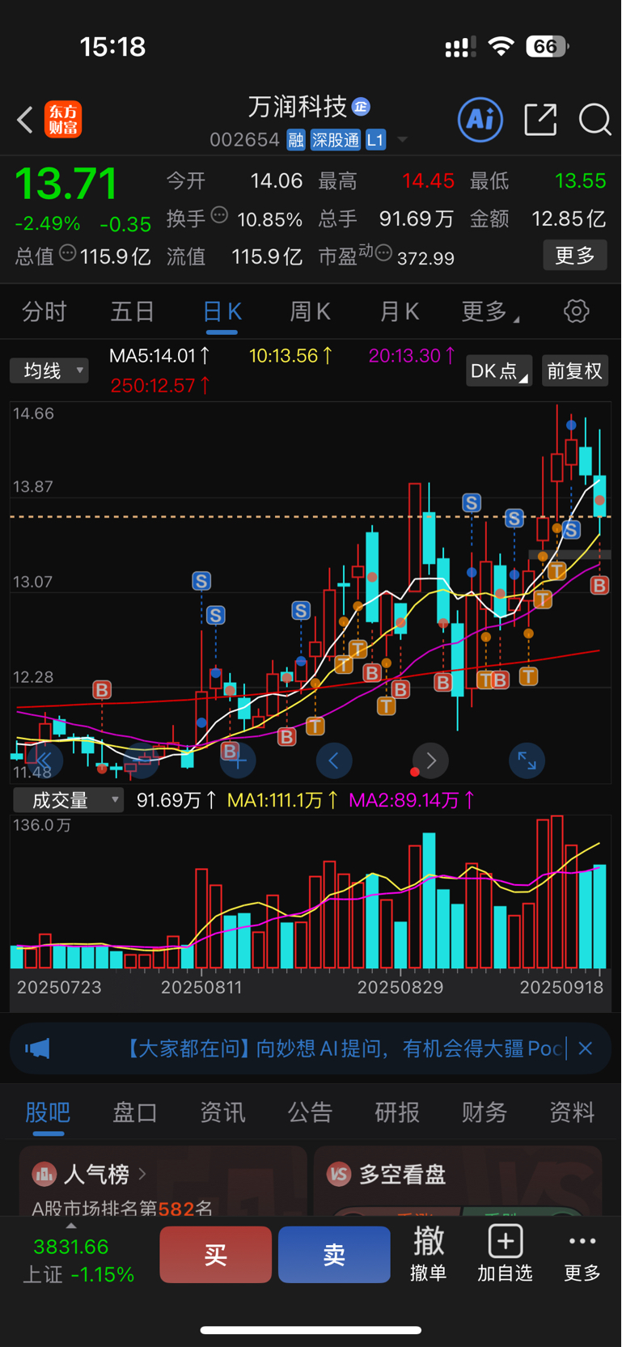The image size is (622, 1347).
Task: Tap the Wi-Fi status icon
Action: click(x=501, y=46)
